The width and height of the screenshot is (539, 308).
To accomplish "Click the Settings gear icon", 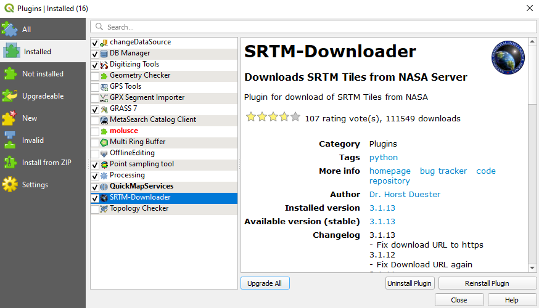I will pos(10,184).
